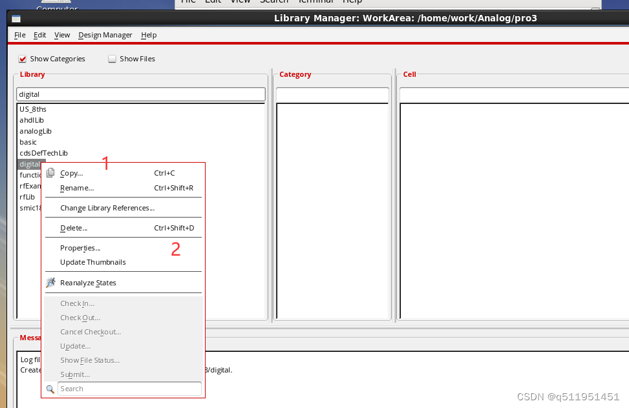Open the Help menu
The image size is (629, 408).
149,35
